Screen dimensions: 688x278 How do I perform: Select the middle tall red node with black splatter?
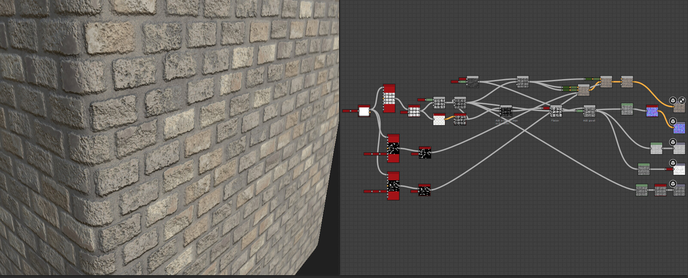coord(393,148)
